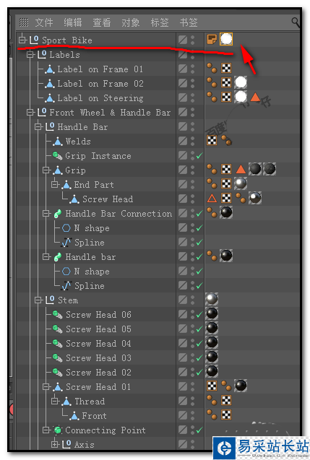This screenshot has width=310, height=460.
Task: Select the Screw Head 04 object
Action: pyautogui.click(x=98, y=343)
